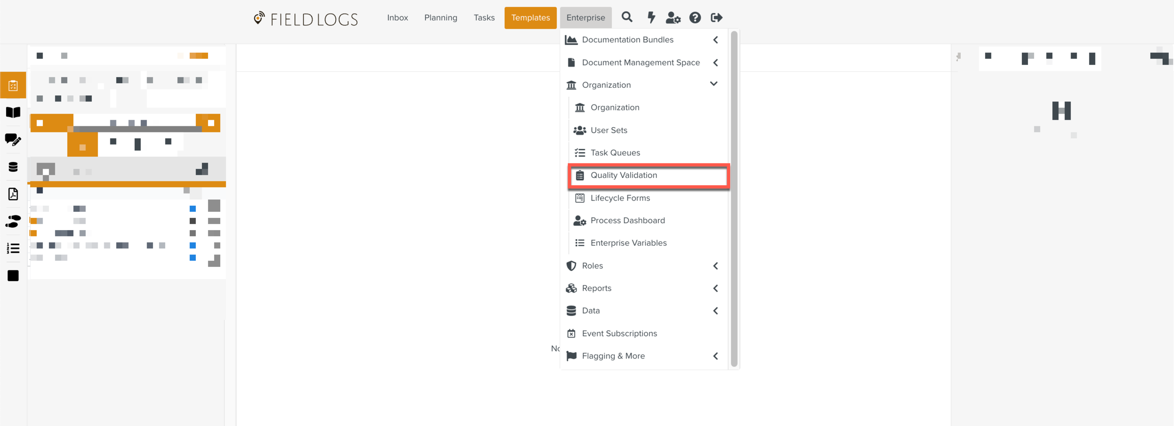Click the help question mark icon
The width and height of the screenshot is (1174, 426).
[695, 18]
